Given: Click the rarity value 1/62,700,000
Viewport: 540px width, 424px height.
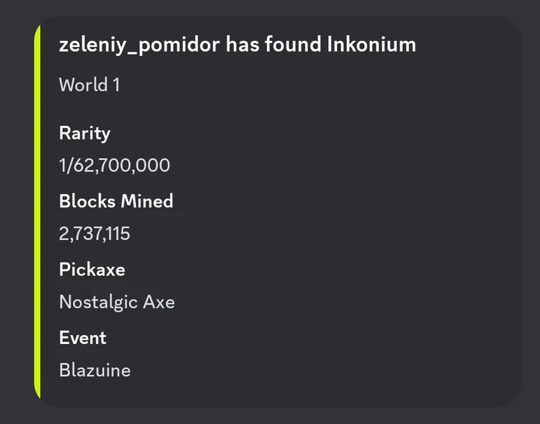Looking at the screenshot, I should [114, 166].
